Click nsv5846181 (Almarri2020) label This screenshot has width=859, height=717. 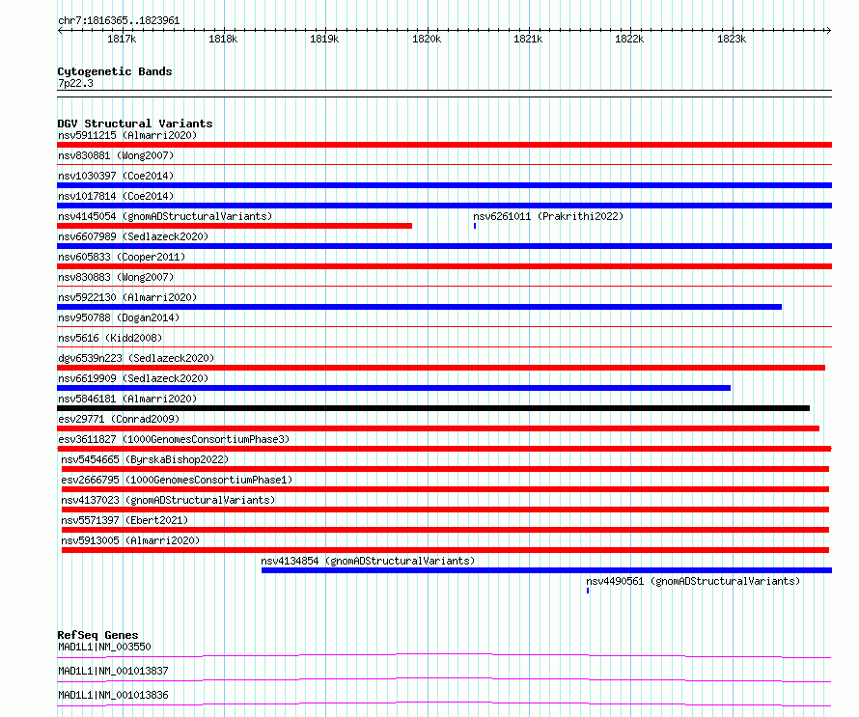click(127, 399)
